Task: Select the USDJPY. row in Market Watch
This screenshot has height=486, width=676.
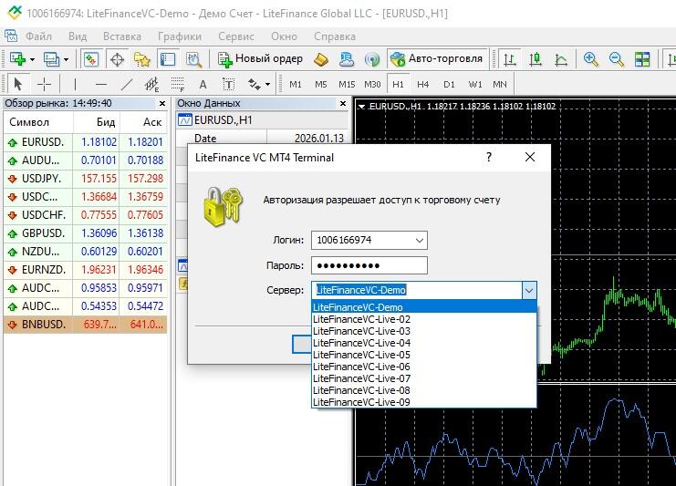Action: coord(86,179)
